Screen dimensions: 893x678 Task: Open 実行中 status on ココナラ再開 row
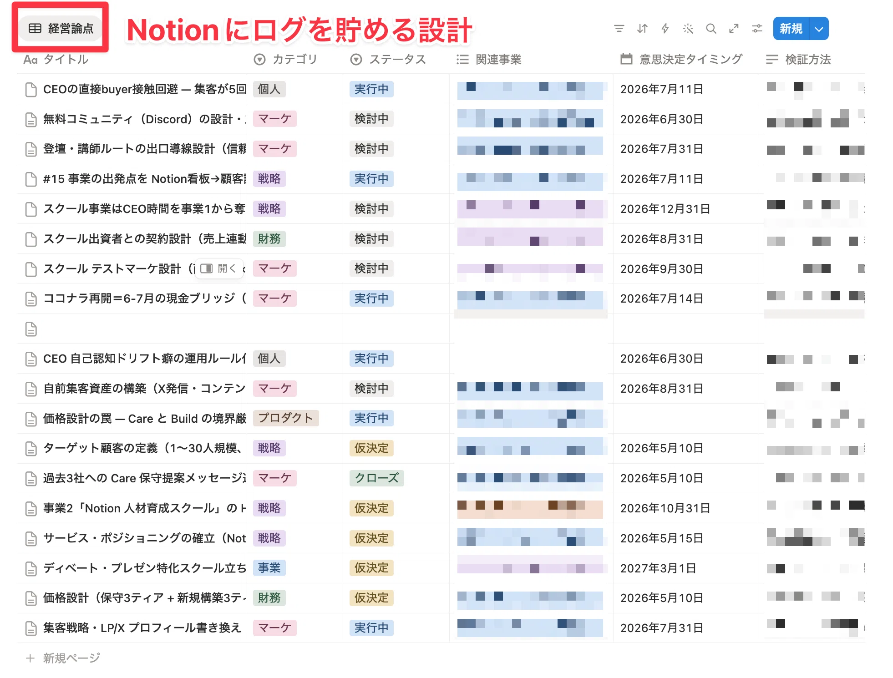[371, 299]
